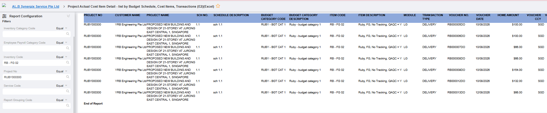Click the $154.00 home amount
Image resolution: width=547 pixels, height=113 pixels.
tap(517, 70)
